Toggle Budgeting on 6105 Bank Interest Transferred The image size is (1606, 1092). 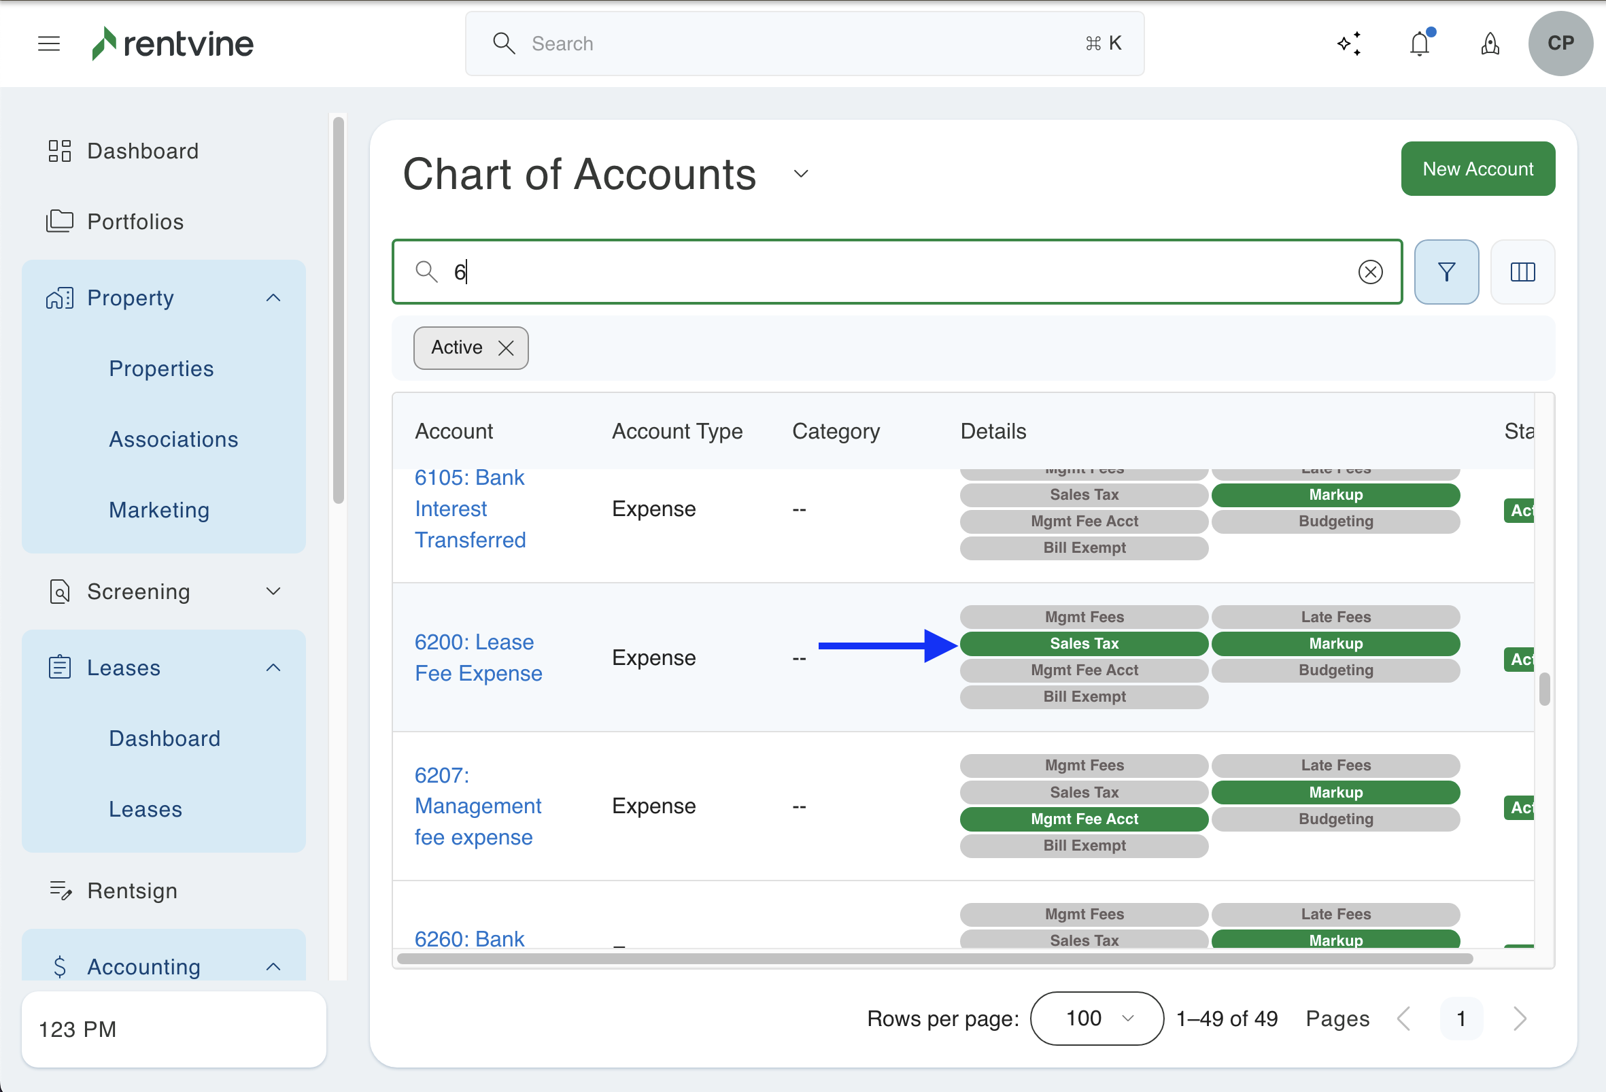1335,521
